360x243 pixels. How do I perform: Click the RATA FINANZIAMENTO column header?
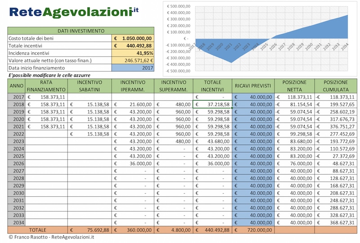click(x=46, y=86)
